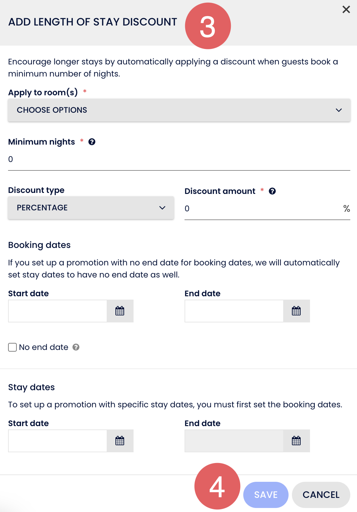The image size is (357, 512).
Task: Close the discount dialog with the X icon
Action: (x=346, y=9)
